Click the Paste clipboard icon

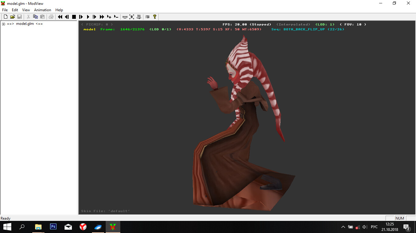coord(42,17)
